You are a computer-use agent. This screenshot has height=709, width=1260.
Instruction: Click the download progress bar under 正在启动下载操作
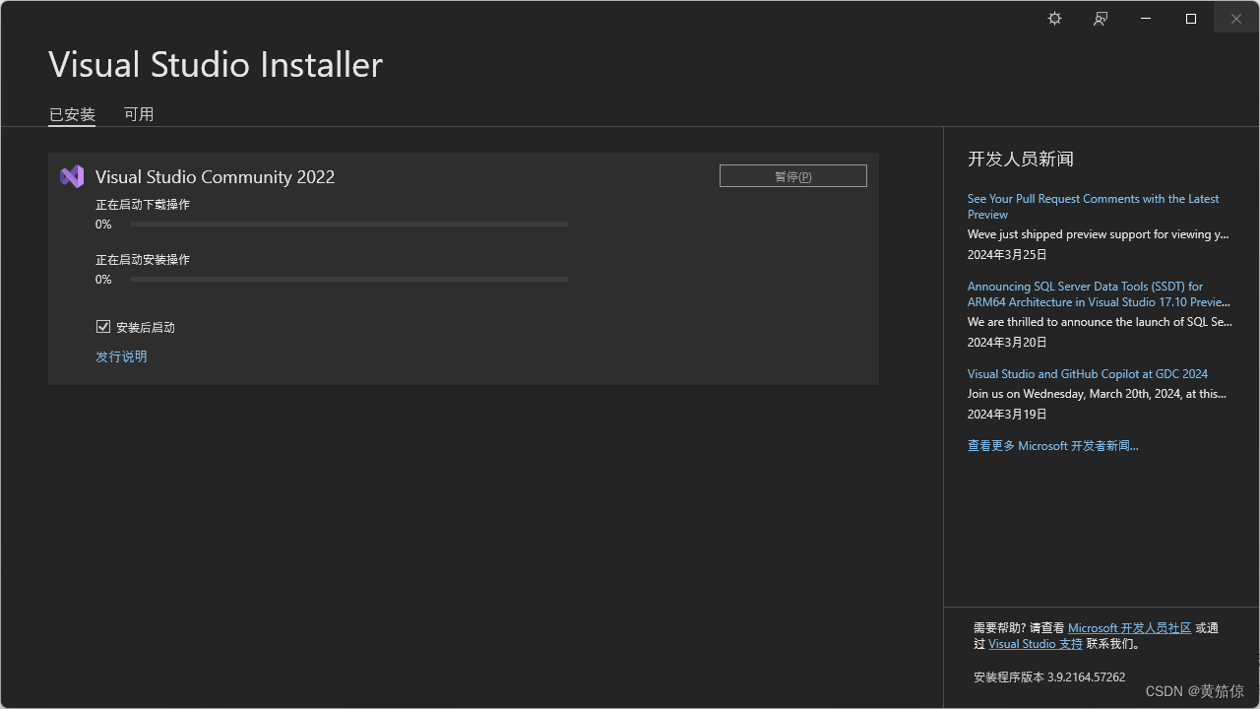point(349,225)
